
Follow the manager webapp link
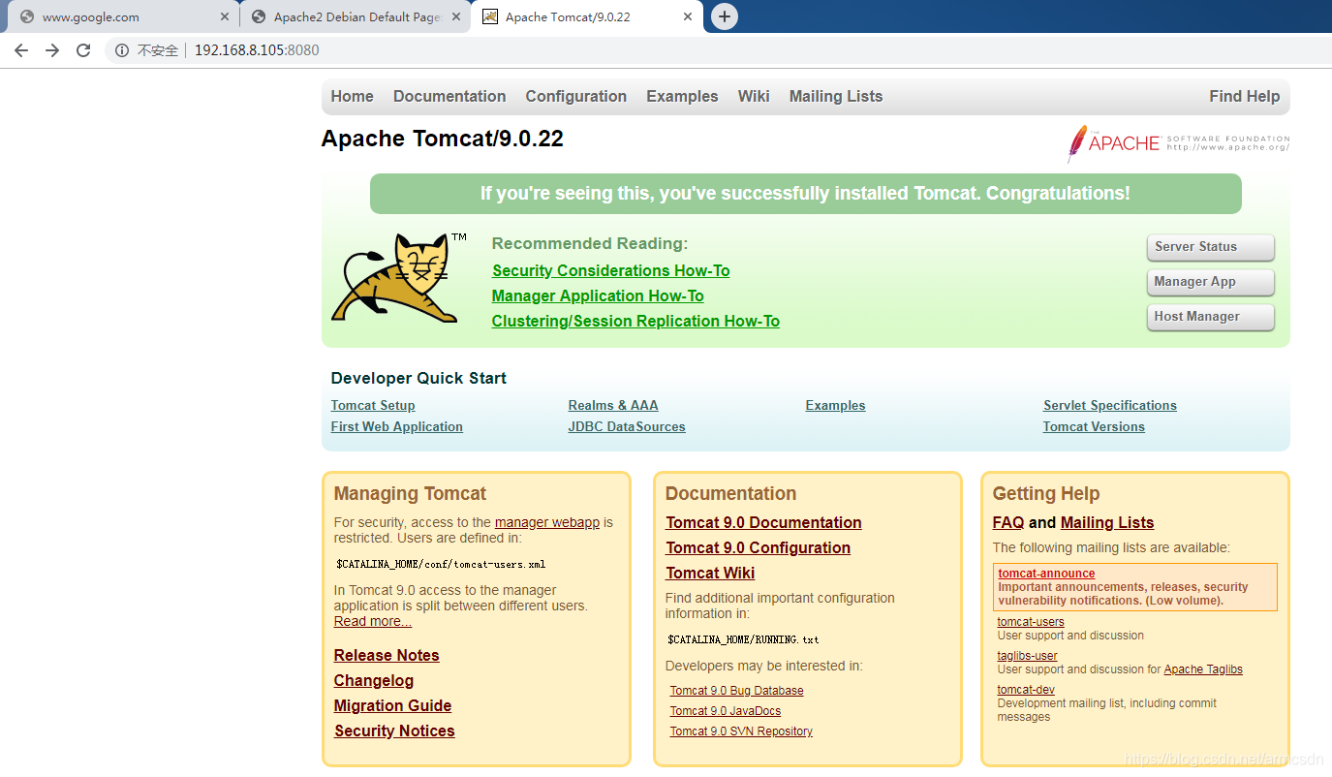point(547,522)
